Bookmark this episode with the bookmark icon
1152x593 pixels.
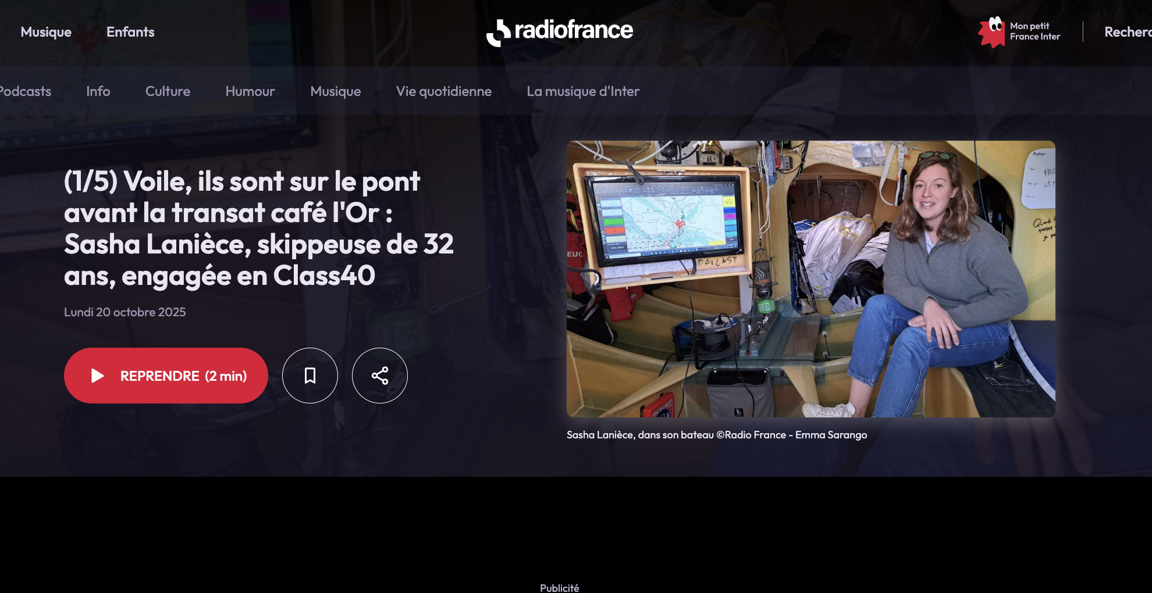point(310,376)
